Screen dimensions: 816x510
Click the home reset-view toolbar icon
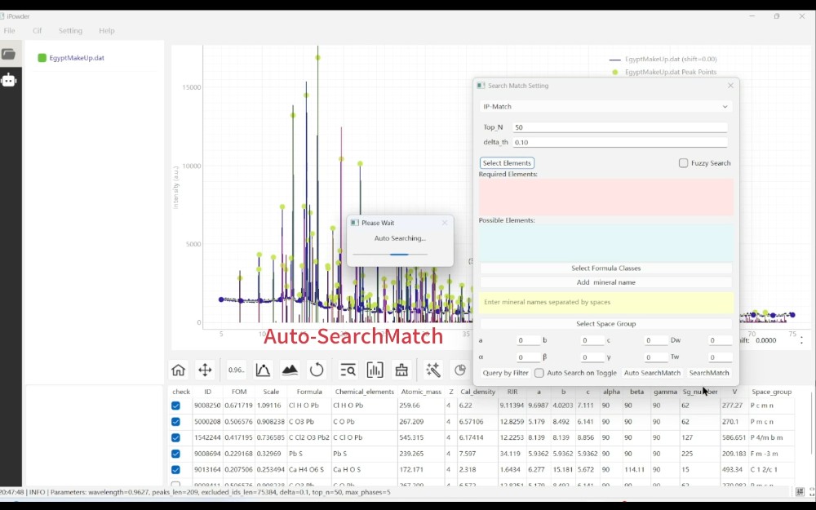178,370
